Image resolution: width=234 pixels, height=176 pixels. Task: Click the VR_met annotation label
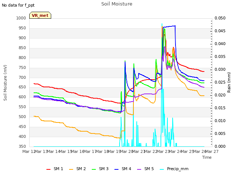tap(40, 15)
